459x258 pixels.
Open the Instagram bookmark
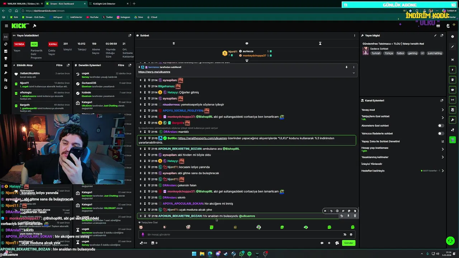tap(123, 17)
